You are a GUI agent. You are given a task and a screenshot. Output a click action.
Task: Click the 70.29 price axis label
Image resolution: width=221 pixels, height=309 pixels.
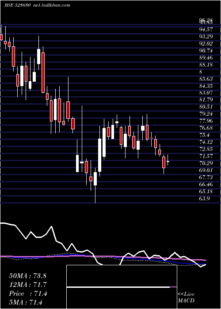[x=206, y=163]
